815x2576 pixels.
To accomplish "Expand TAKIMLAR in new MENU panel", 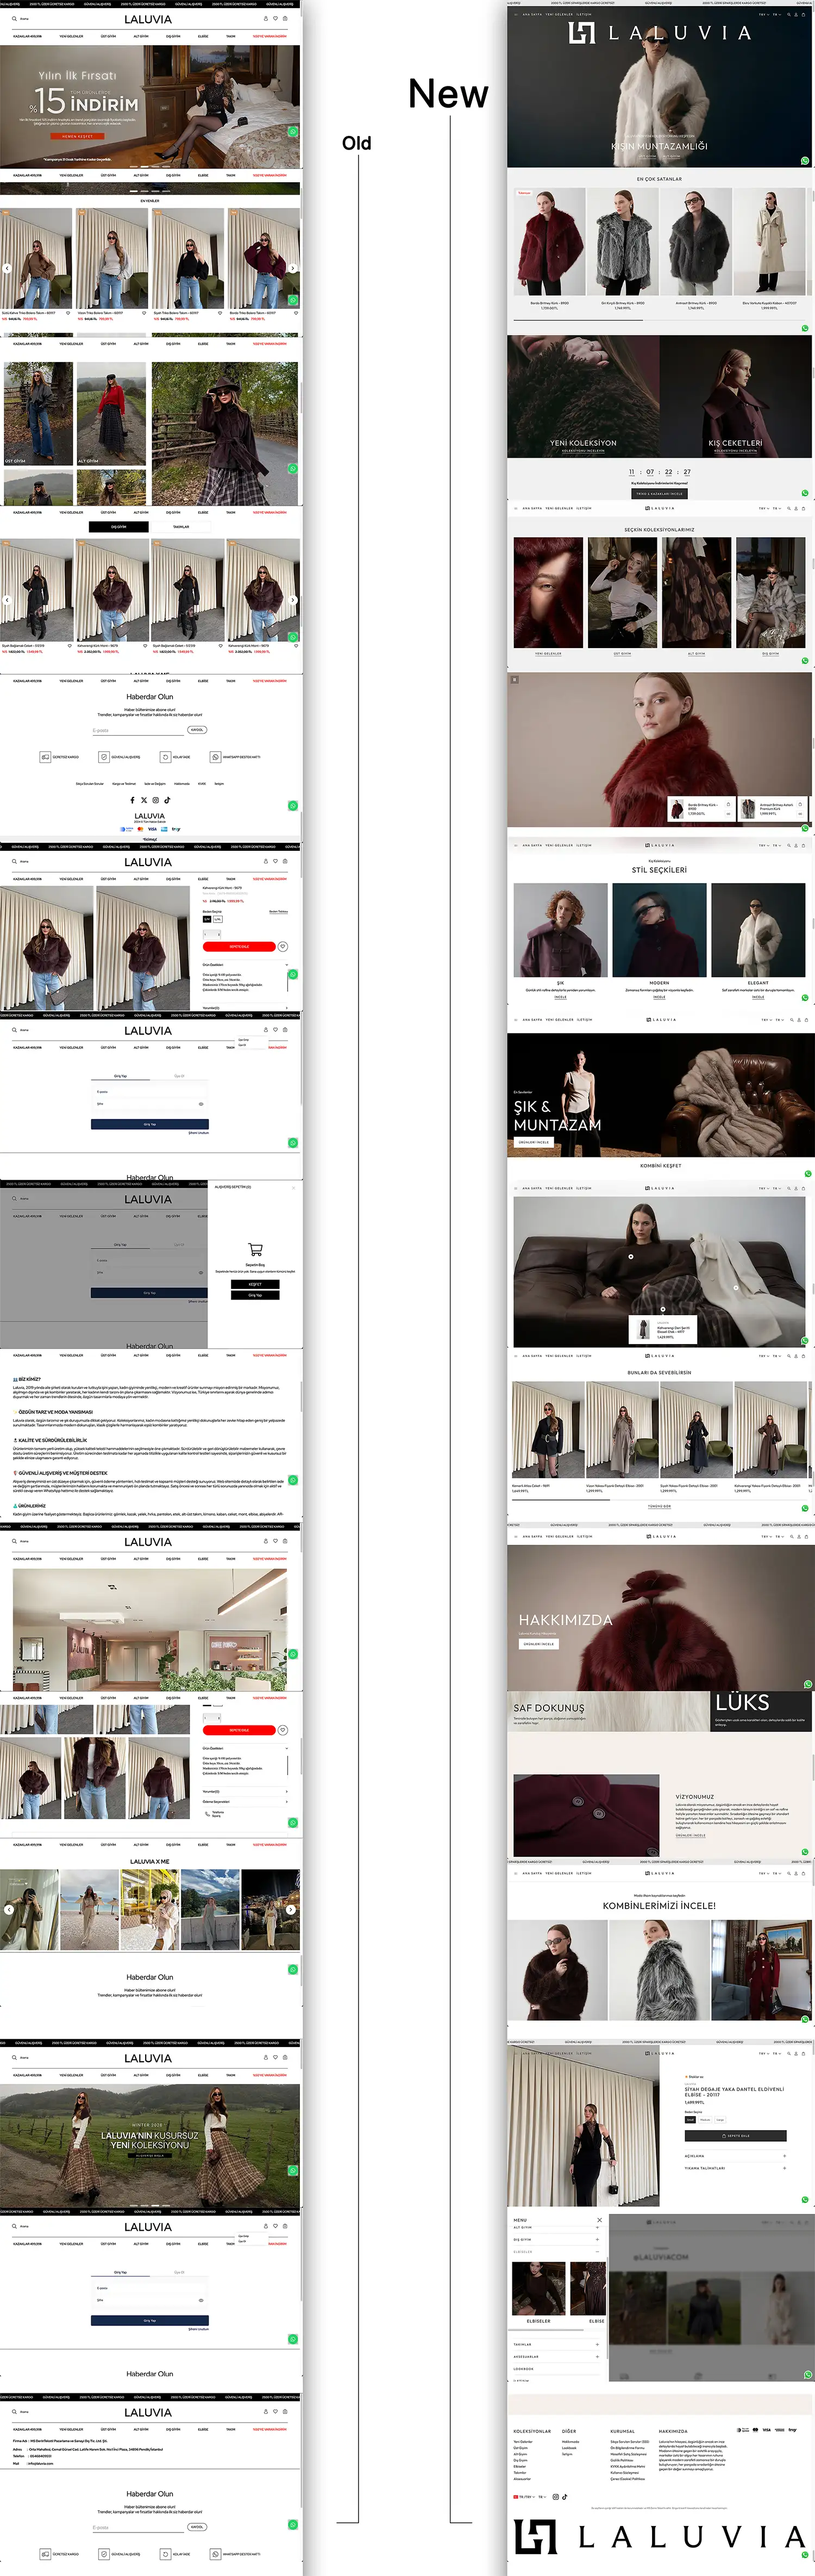I will (x=556, y=2344).
